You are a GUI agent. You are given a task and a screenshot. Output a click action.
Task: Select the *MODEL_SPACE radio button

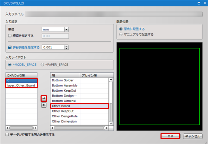click(x=10, y=65)
